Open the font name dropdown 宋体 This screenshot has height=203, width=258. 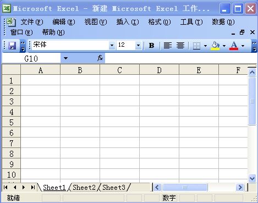click(x=112, y=45)
